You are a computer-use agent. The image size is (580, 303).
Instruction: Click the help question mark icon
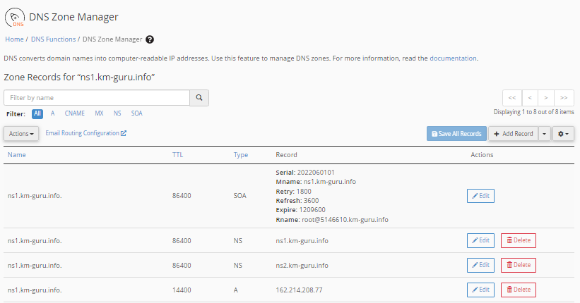tap(150, 39)
